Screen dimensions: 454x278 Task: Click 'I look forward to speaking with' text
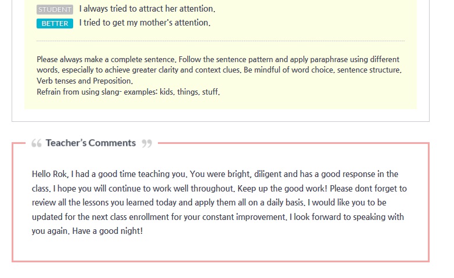click(347, 217)
